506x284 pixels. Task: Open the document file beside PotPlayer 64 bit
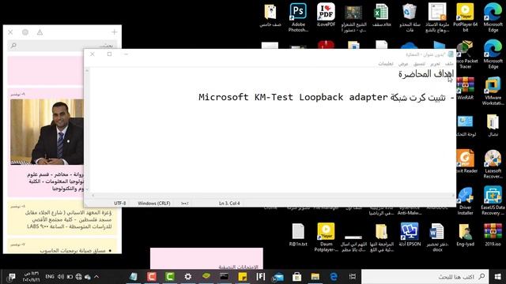pos(437,17)
